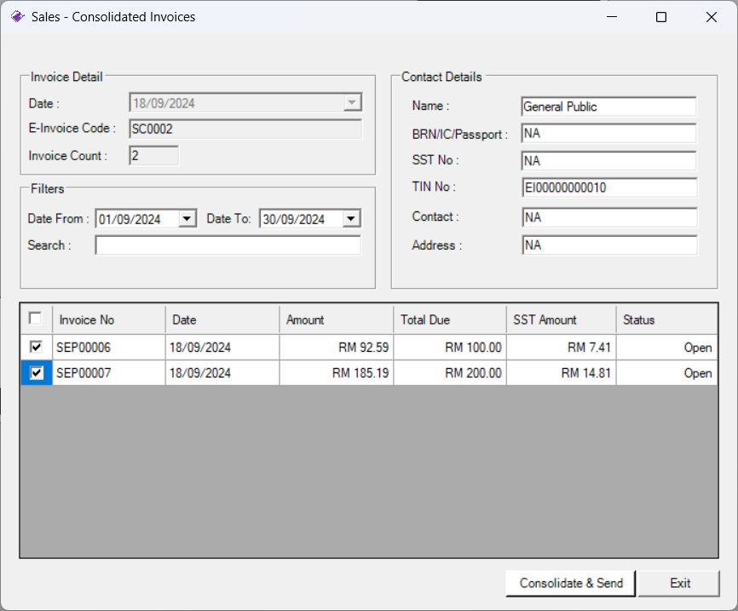Open the Invoice Detail Date dropdown
Viewport: 738px width, 611px height.
351,103
